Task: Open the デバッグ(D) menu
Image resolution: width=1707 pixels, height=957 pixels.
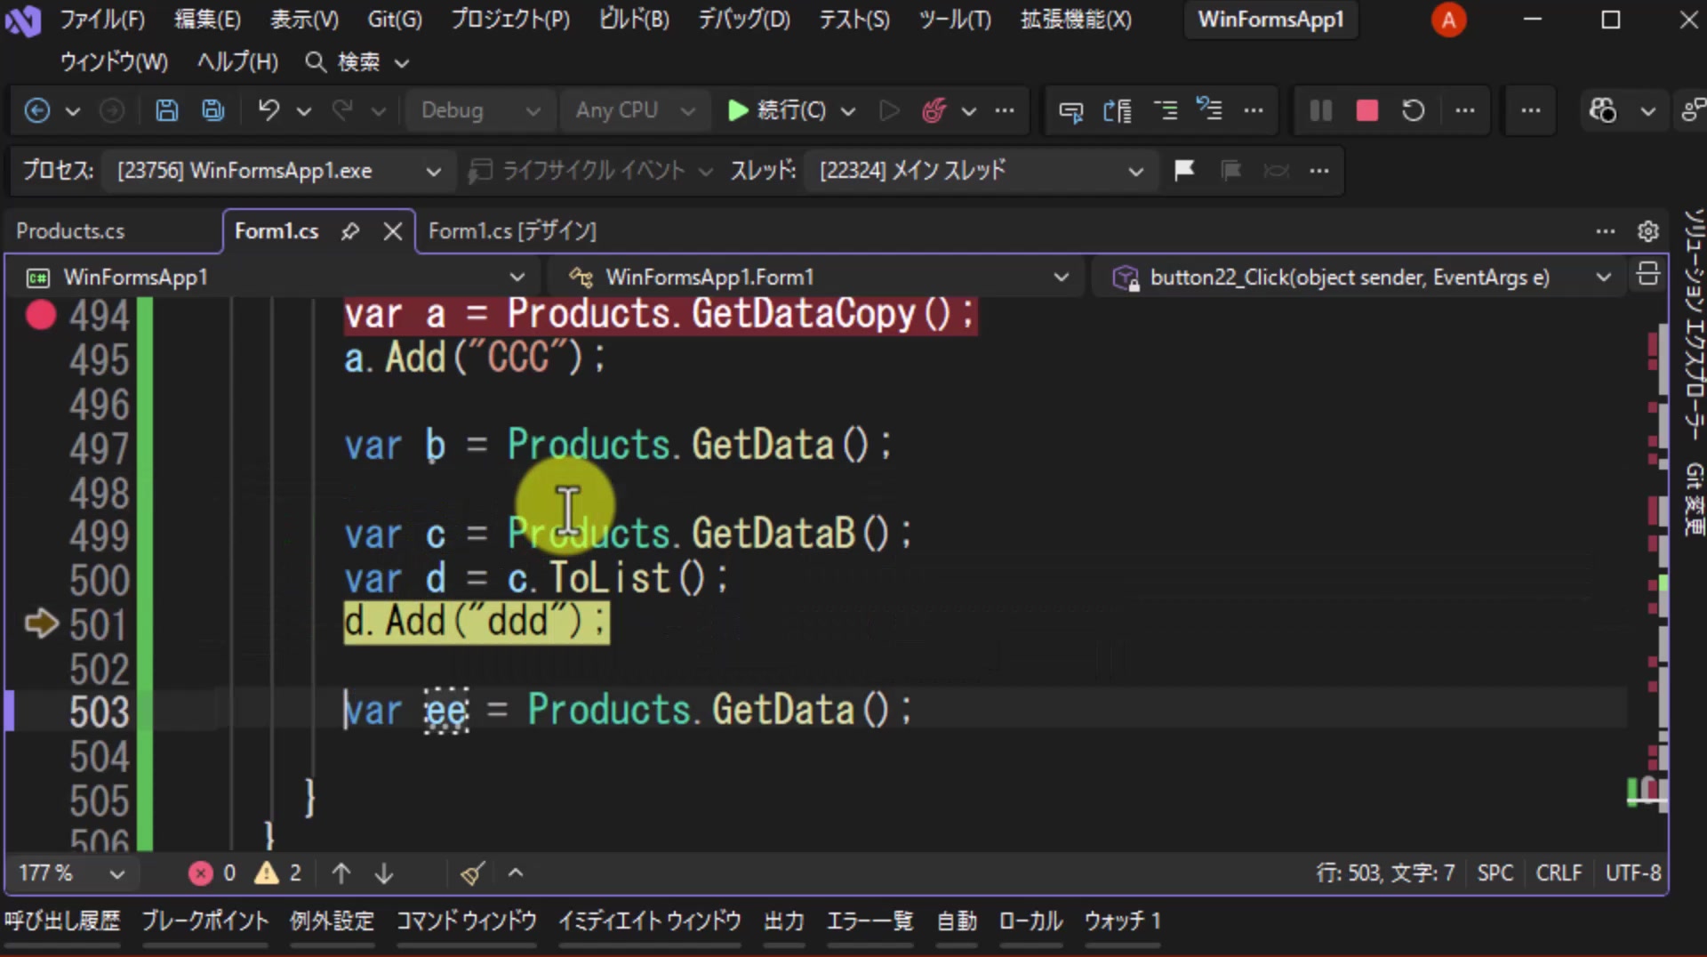Action: pos(743,20)
